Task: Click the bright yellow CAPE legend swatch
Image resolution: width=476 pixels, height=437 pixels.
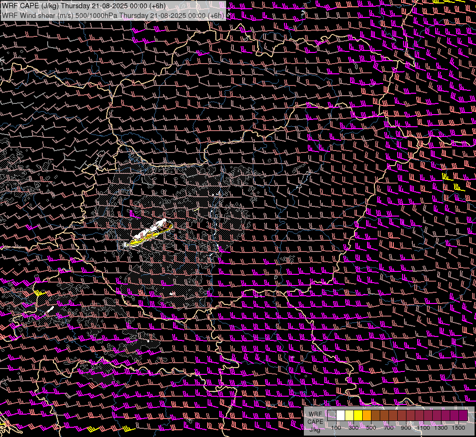Action: pos(358,416)
